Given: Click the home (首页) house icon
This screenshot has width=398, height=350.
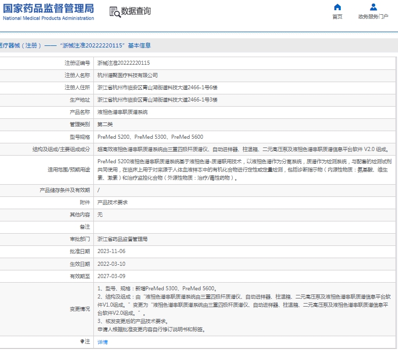Looking at the screenshot, I should point(337,7).
